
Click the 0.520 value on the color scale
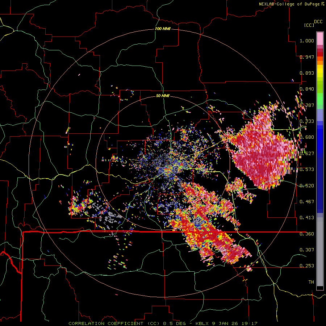[x=307, y=185]
